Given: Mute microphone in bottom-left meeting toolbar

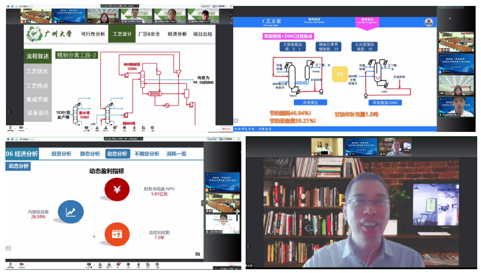Looking at the screenshot, I should 10,265.
